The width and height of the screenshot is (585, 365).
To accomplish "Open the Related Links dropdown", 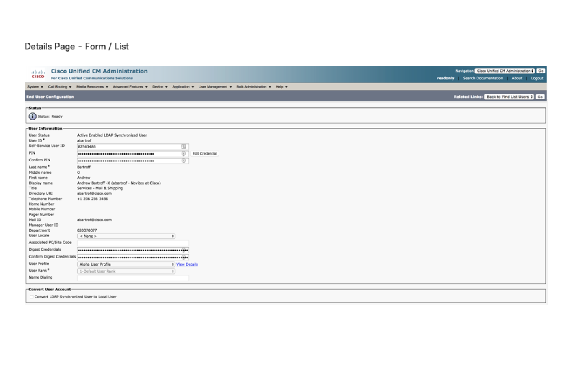I will click(x=509, y=97).
